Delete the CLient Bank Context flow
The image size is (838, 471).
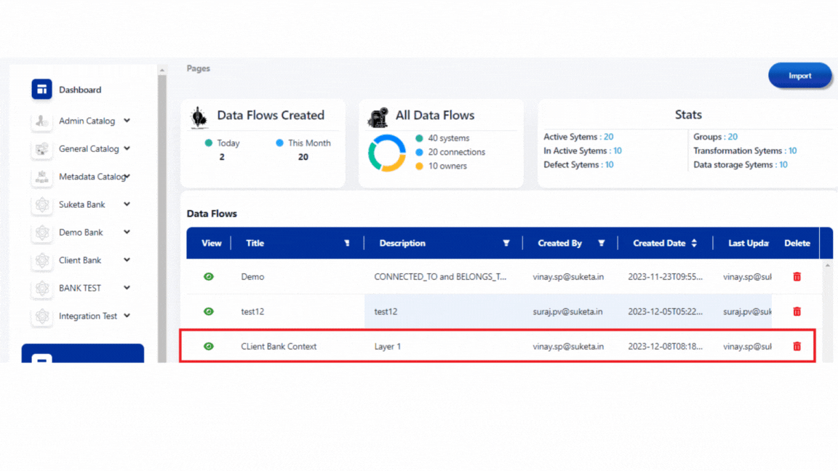[x=797, y=347]
